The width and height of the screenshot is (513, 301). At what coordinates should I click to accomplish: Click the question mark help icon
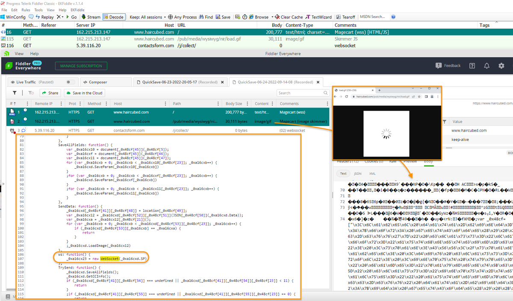click(x=472, y=66)
